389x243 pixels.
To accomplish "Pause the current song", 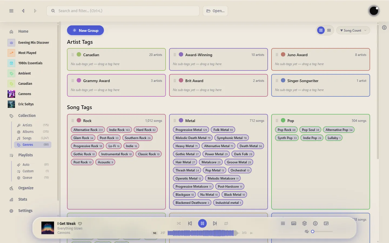I will tap(202, 223).
